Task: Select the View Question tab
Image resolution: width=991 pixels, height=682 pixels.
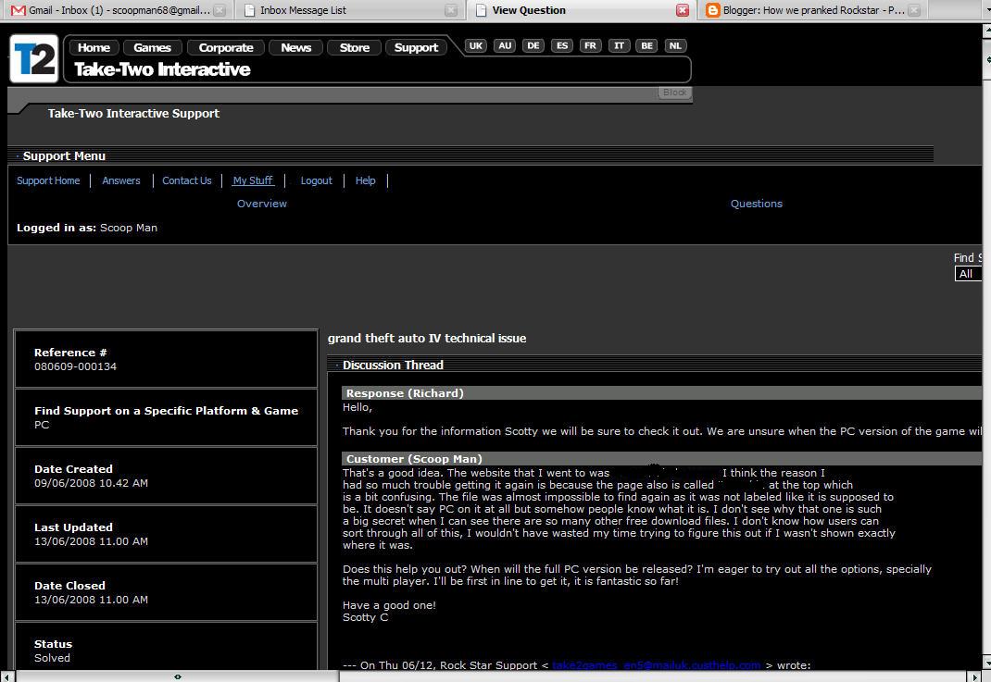Action: (x=580, y=10)
